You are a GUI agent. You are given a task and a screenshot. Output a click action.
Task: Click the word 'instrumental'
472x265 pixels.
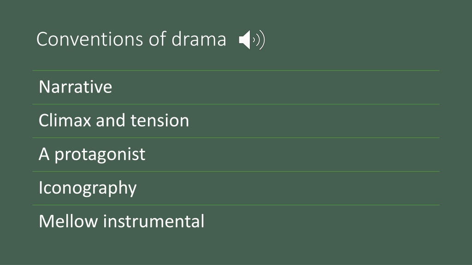click(154, 221)
